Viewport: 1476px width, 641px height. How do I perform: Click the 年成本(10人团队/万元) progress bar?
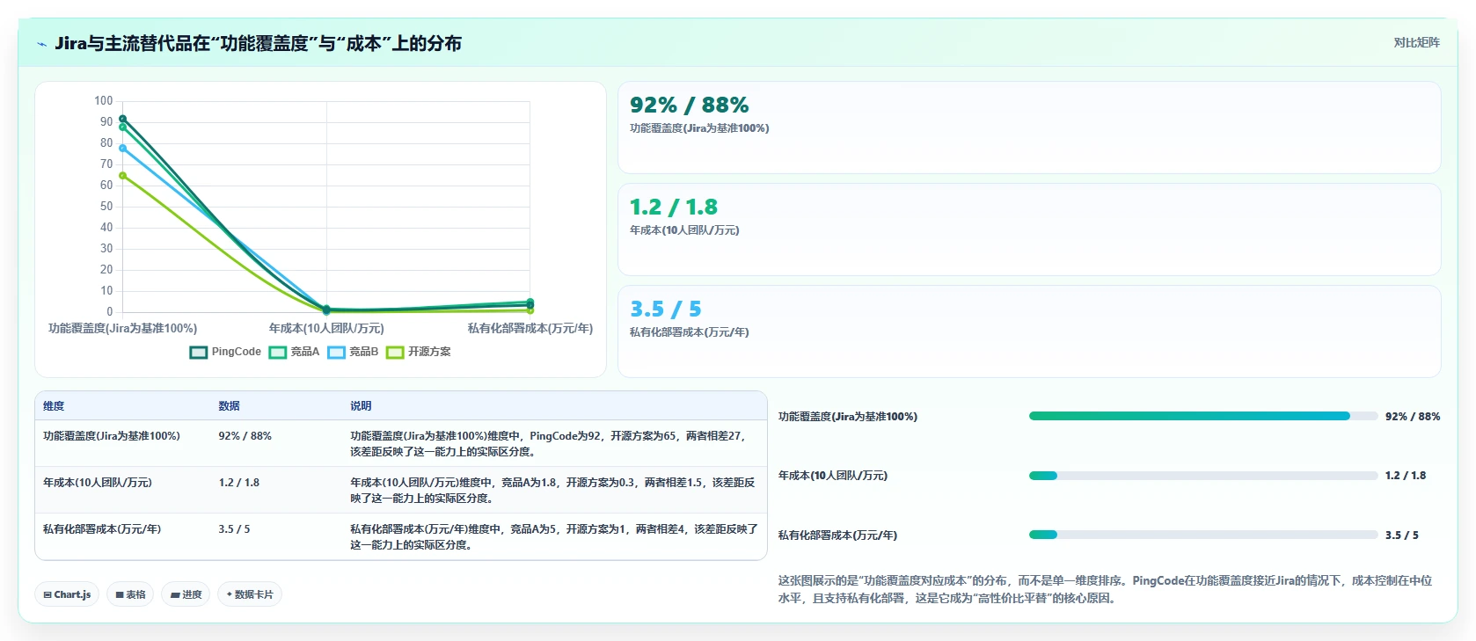pos(1202,476)
